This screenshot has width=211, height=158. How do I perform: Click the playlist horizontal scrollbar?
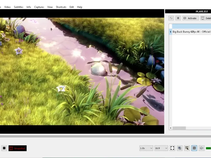coord(179,128)
